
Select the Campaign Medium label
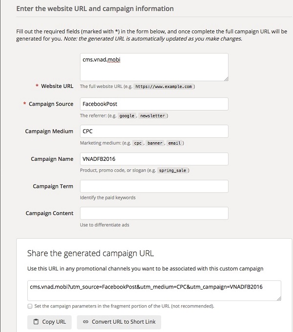[49, 132]
